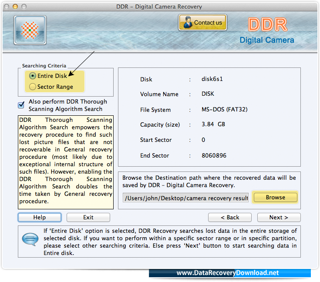Select the Sector Range radio button
This screenshot has height=282, width=320.
[33, 87]
